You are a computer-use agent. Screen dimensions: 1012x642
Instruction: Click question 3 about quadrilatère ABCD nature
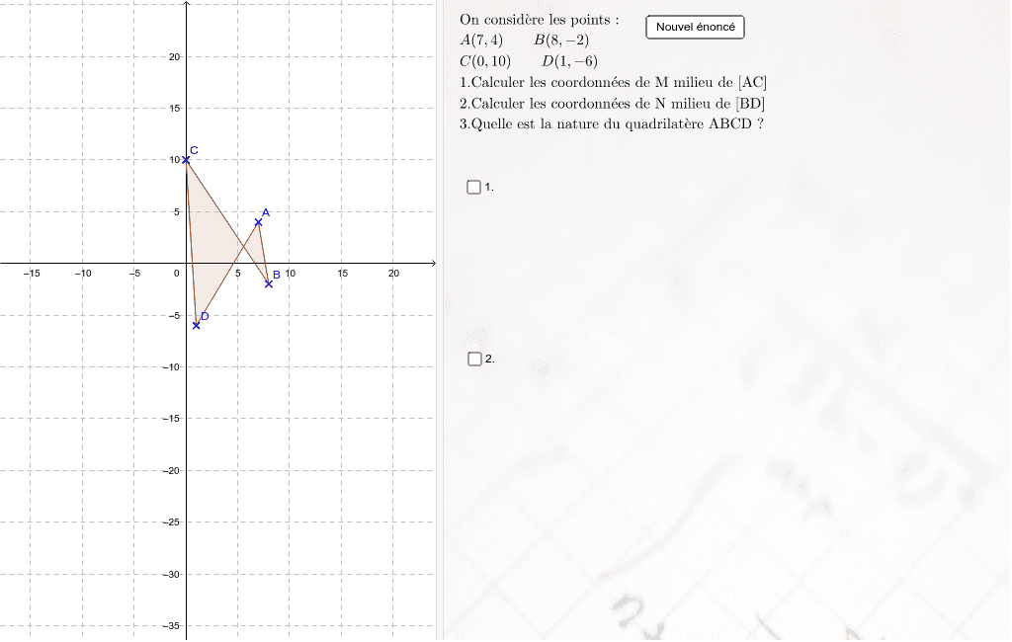613,123
